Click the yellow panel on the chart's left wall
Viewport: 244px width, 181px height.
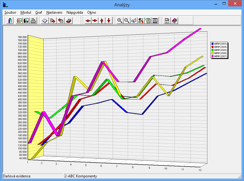35,91
